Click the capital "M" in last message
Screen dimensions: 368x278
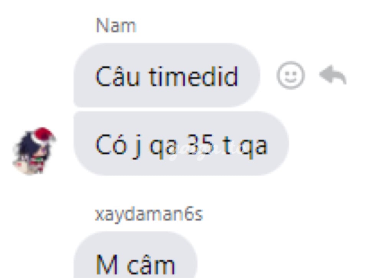[x=107, y=264]
